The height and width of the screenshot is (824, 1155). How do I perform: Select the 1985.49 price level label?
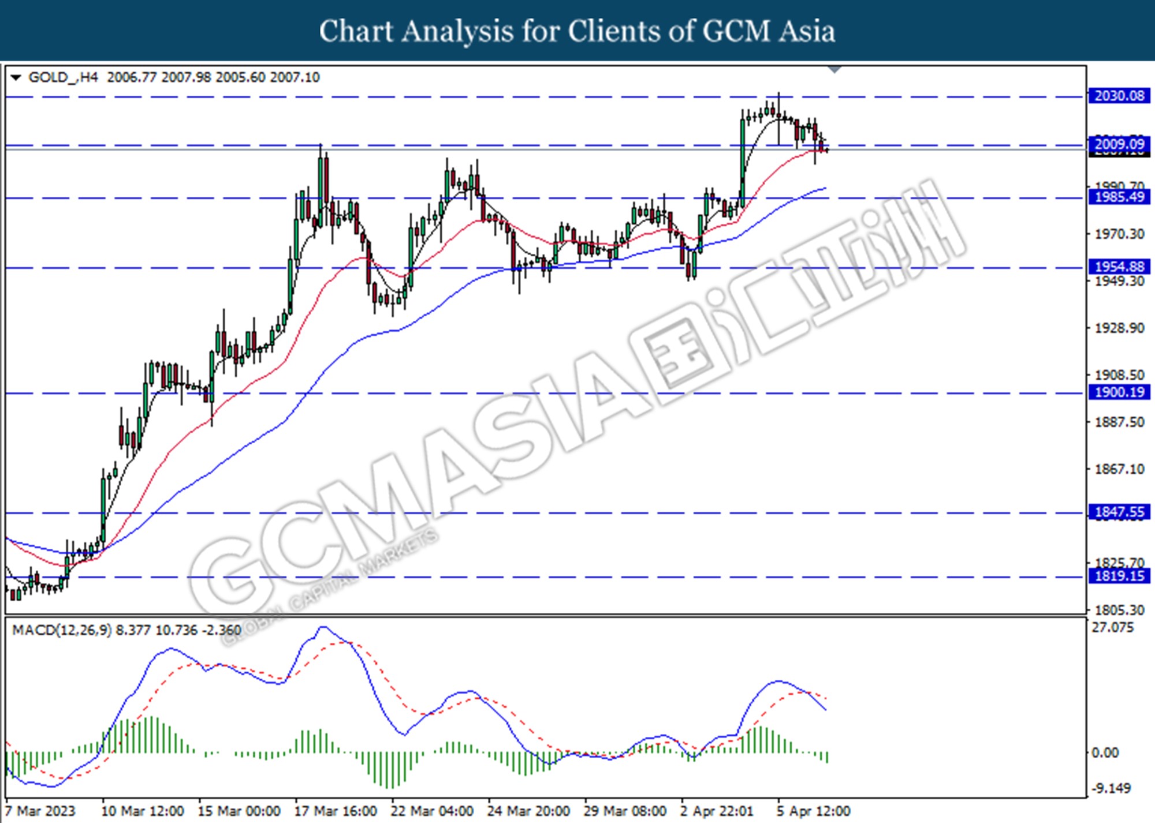tap(1119, 197)
